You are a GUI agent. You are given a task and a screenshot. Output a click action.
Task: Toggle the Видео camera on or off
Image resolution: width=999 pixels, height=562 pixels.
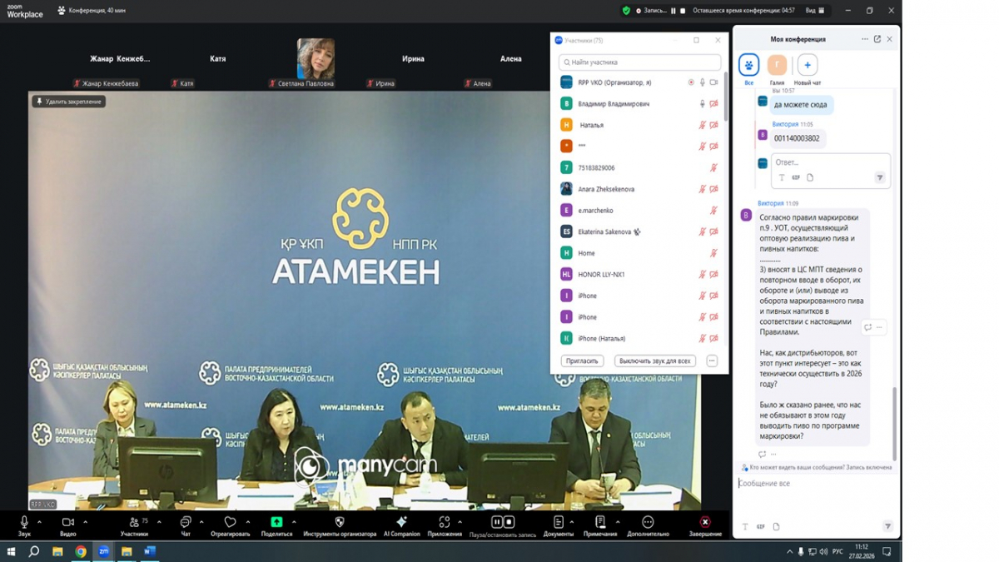tap(67, 522)
